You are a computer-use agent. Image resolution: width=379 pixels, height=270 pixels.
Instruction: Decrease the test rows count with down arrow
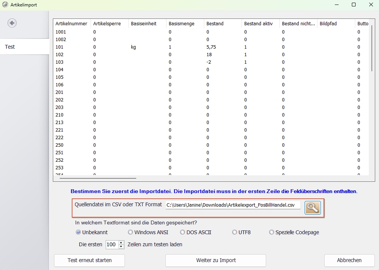[121, 247]
